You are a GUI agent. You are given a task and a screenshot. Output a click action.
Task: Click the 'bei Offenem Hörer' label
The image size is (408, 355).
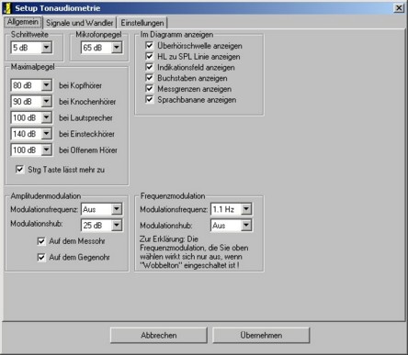pos(88,150)
